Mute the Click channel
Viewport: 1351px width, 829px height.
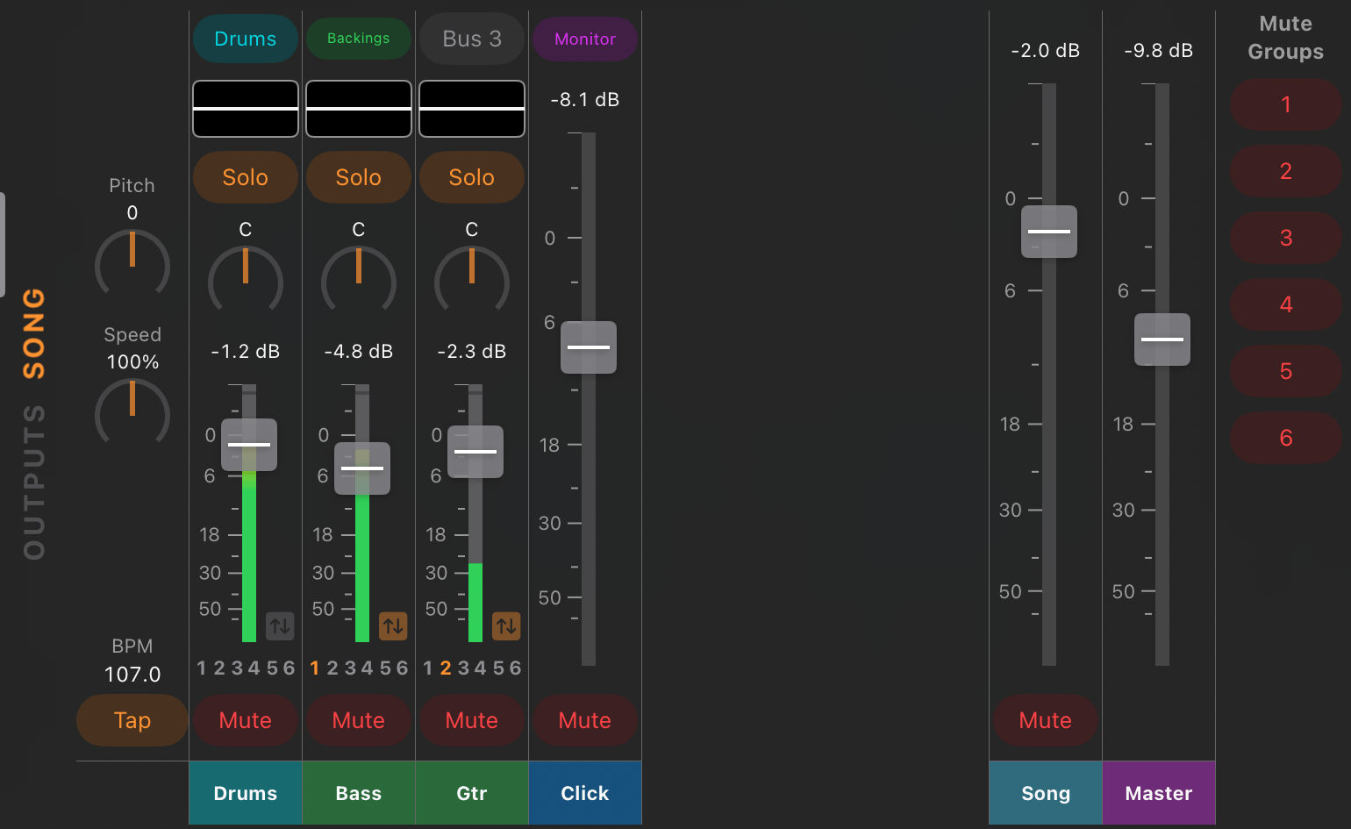tap(585, 720)
